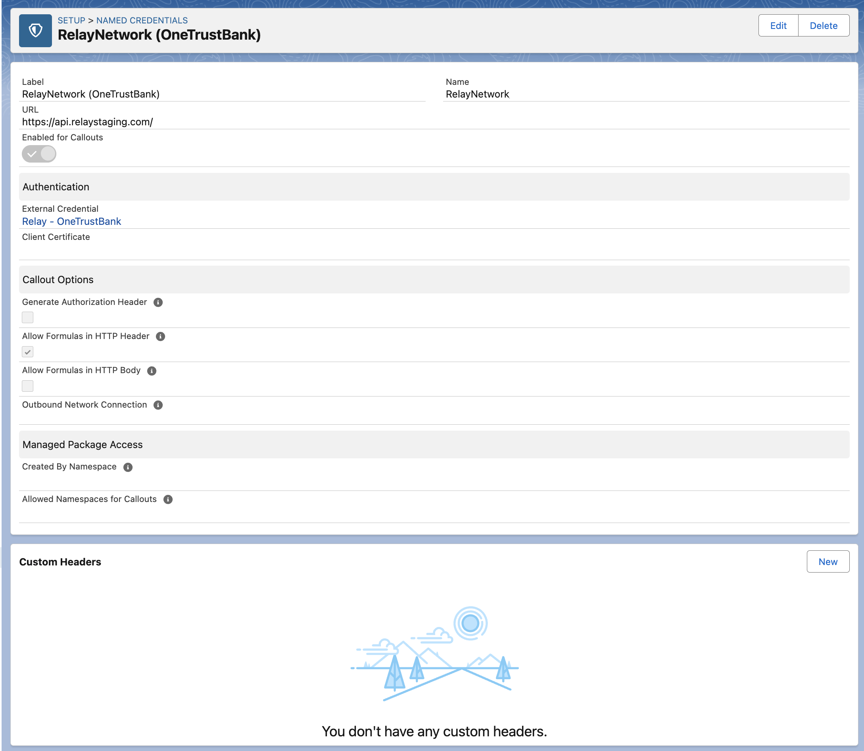Viewport: 864px width, 751px height.
Task: Check the Allow Formulas in HTTP Body checkbox
Action: (x=28, y=385)
